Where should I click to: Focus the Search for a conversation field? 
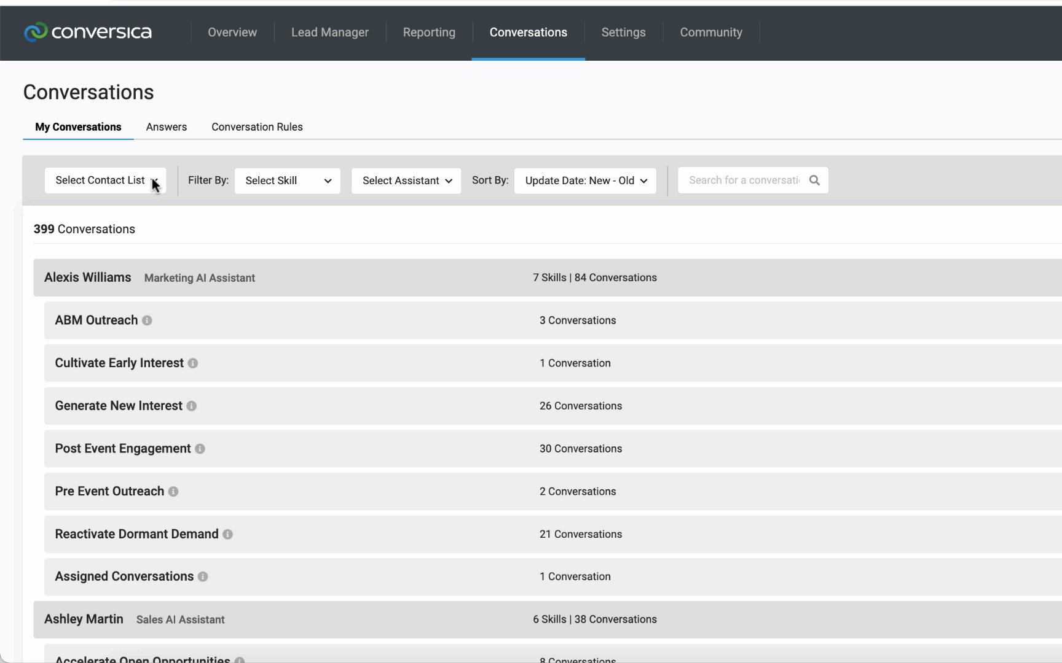(x=744, y=180)
